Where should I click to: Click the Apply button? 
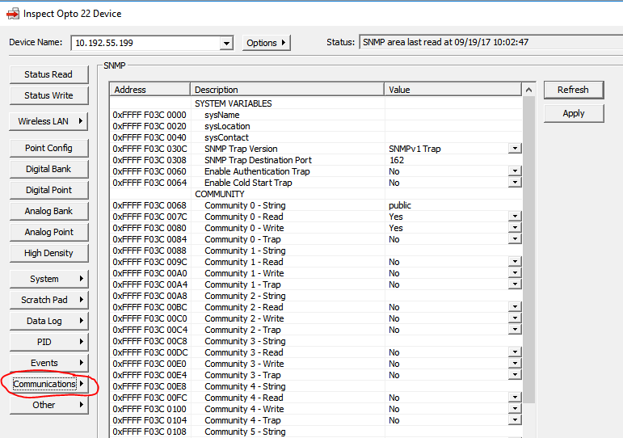click(574, 113)
